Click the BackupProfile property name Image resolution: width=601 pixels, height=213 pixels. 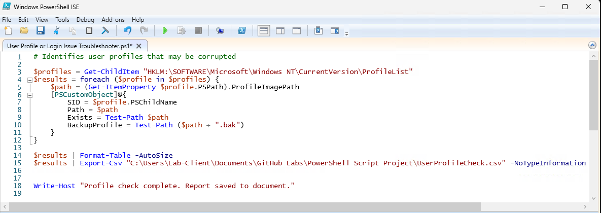(95, 125)
